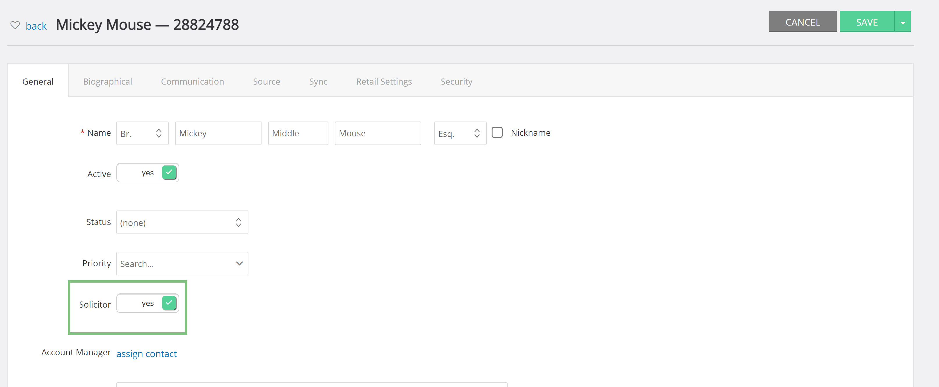This screenshot has height=387, width=939.
Task: Open the Status dropdown showing (none)
Action: pos(182,222)
